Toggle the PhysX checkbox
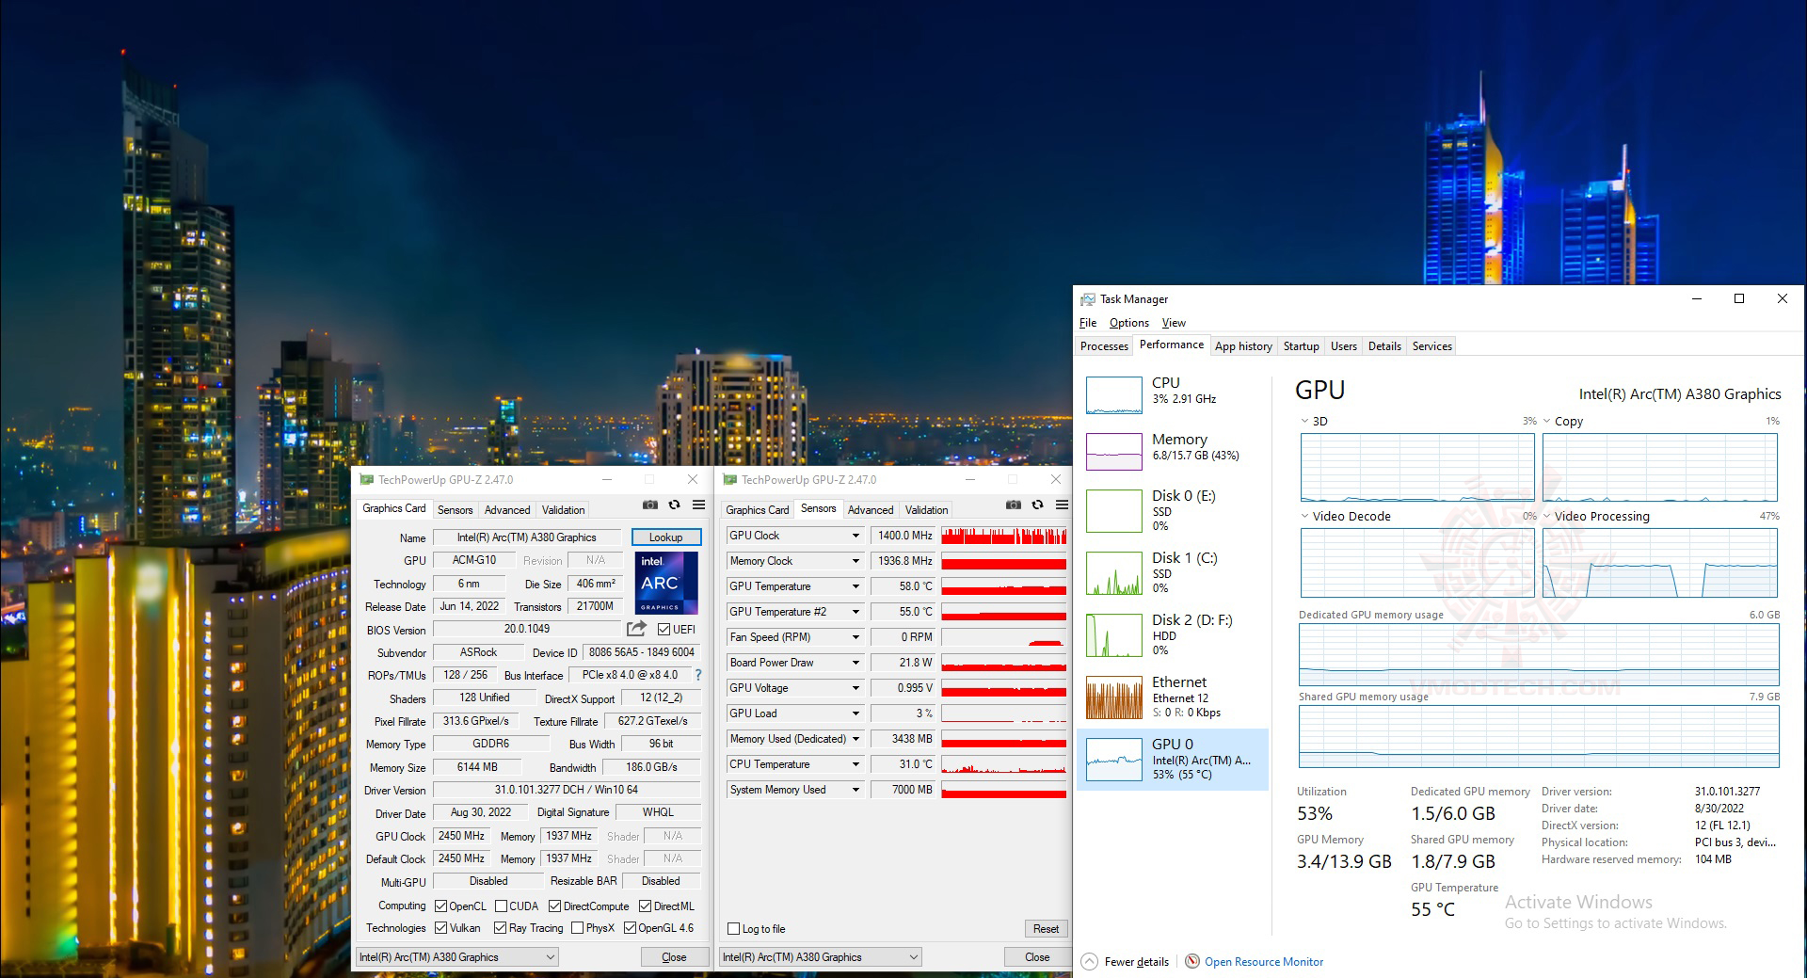 [x=578, y=927]
